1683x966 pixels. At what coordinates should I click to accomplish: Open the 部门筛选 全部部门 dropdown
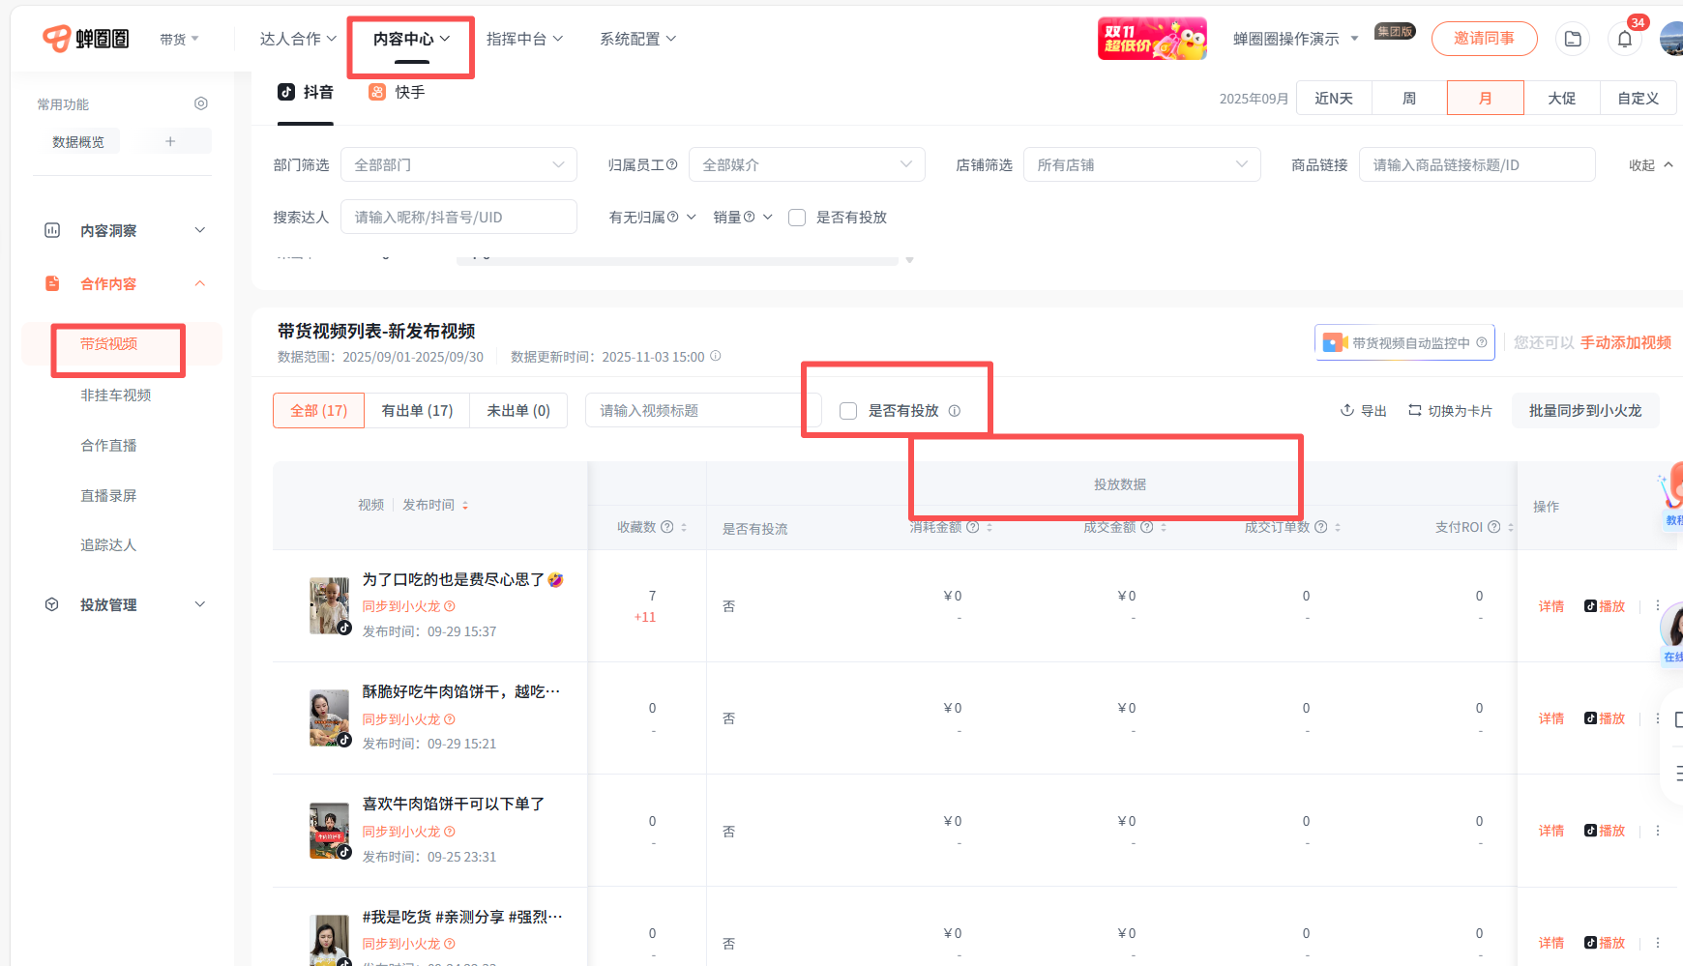click(x=458, y=165)
